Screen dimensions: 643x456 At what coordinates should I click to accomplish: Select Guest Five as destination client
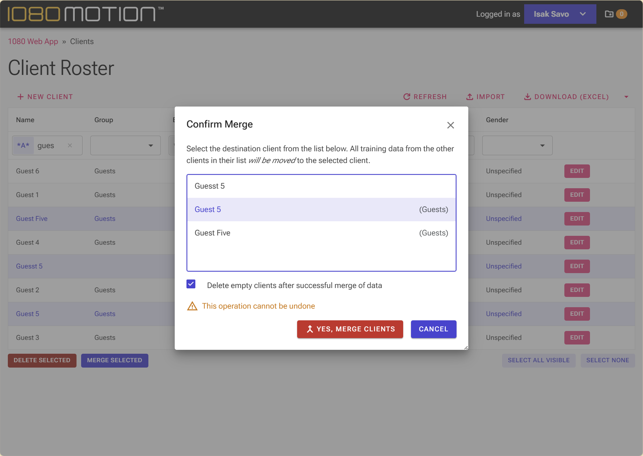pyautogui.click(x=321, y=233)
